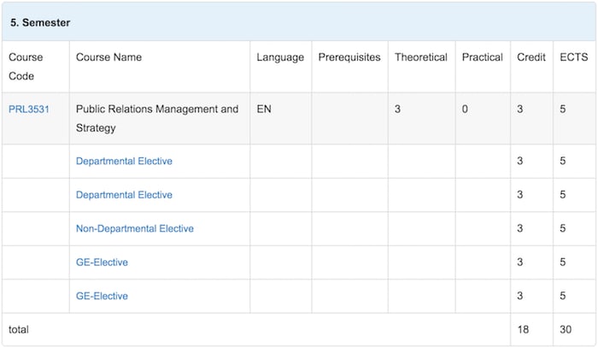Image resolution: width=598 pixels, height=348 pixels.
Task: Open the first GE-Elective link
Action: click(102, 262)
